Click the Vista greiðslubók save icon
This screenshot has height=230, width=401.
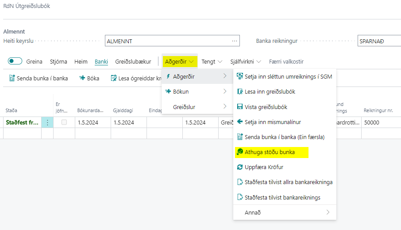pyautogui.click(x=240, y=107)
